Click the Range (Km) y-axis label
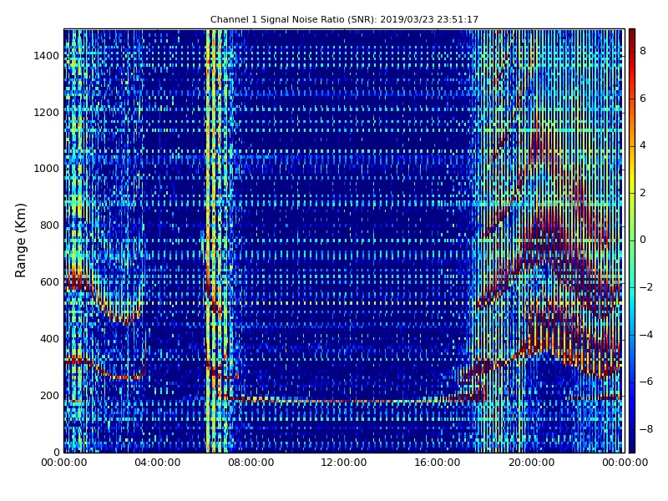668x501 pixels. click(20, 240)
